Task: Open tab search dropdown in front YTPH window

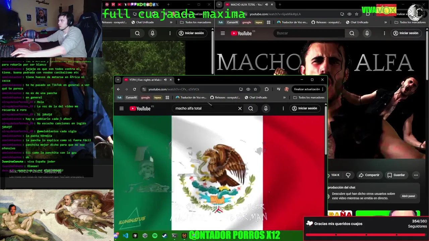Action: pos(118,80)
